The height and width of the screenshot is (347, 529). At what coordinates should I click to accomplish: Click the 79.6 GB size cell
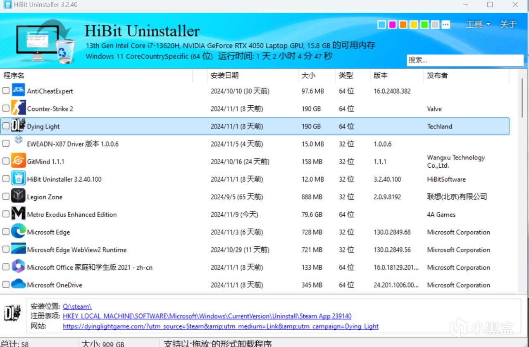[x=312, y=214]
